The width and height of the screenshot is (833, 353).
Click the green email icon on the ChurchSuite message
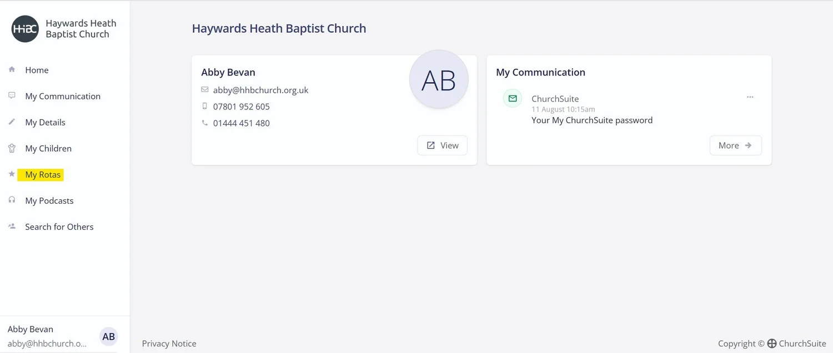coord(512,98)
